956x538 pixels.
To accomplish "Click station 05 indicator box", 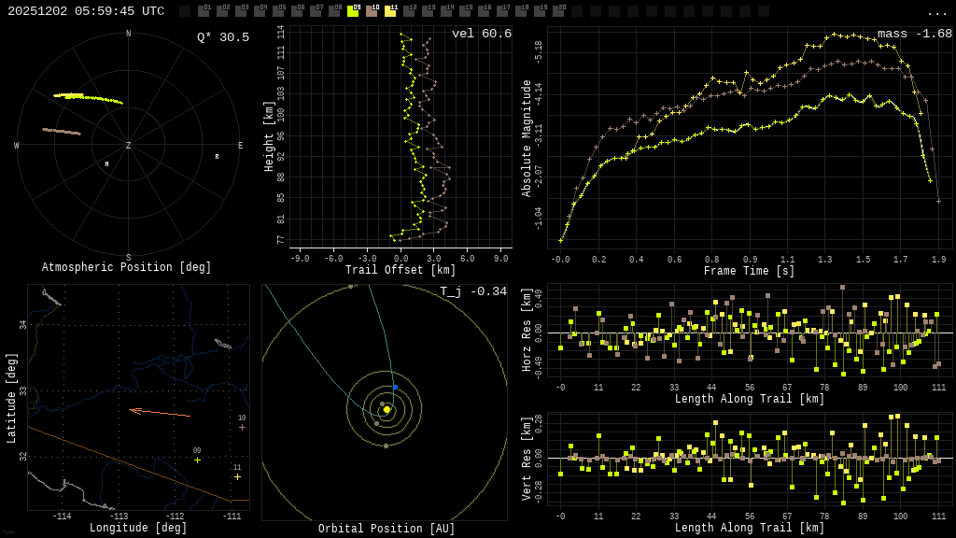I will (x=278, y=11).
